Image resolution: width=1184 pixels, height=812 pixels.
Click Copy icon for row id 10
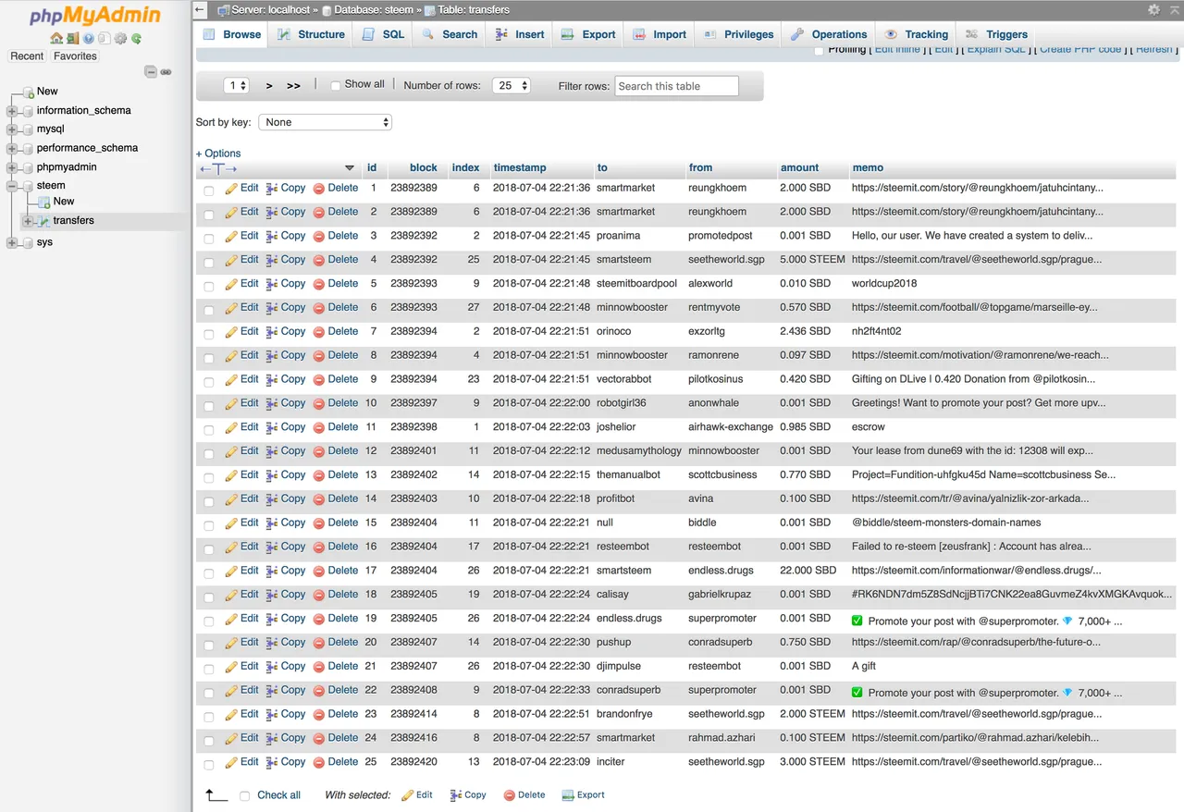[x=272, y=404]
